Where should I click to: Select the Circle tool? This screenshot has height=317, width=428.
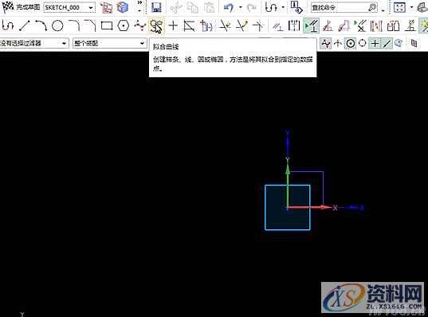coord(57,26)
